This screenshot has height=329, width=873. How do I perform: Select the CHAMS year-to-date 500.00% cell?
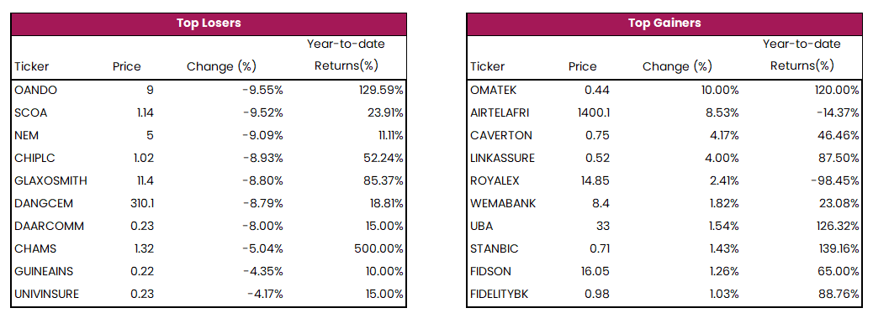click(378, 248)
